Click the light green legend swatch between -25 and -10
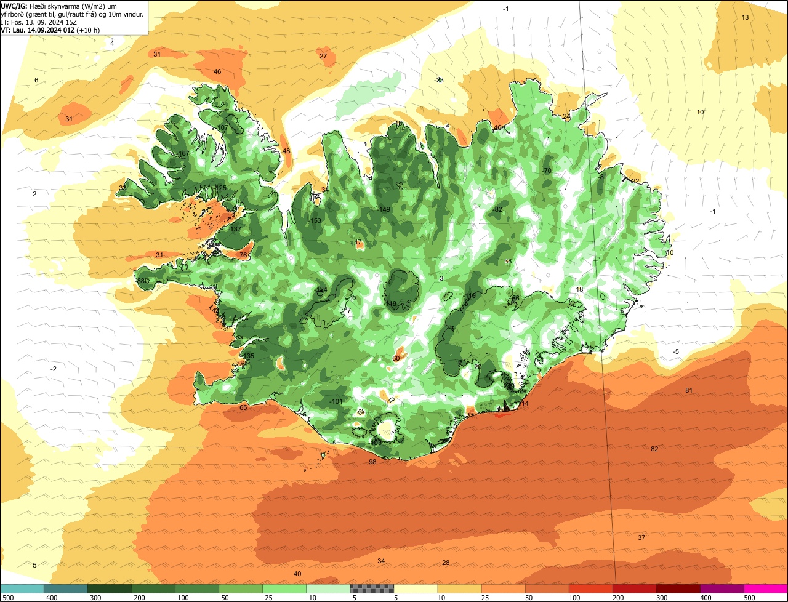788x602 pixels. coord(284,589)
